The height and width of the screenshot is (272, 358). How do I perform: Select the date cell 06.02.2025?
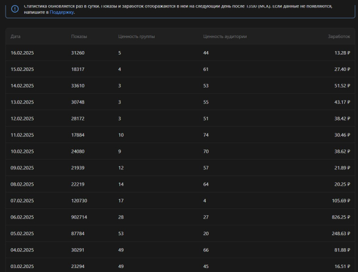coord(22,217)
